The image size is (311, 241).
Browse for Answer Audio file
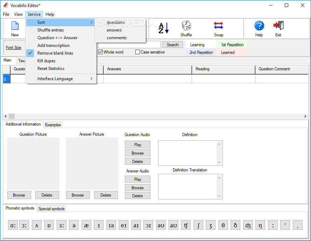(137, 187)
